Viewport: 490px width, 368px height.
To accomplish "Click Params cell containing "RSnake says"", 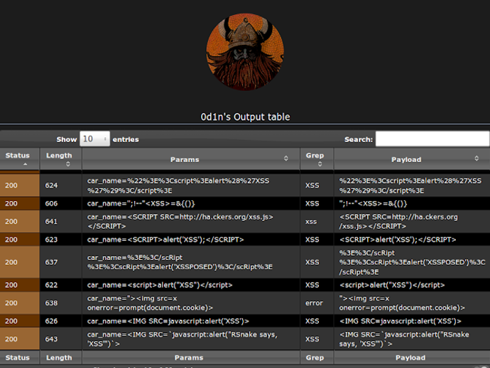I will coord(191,339).
